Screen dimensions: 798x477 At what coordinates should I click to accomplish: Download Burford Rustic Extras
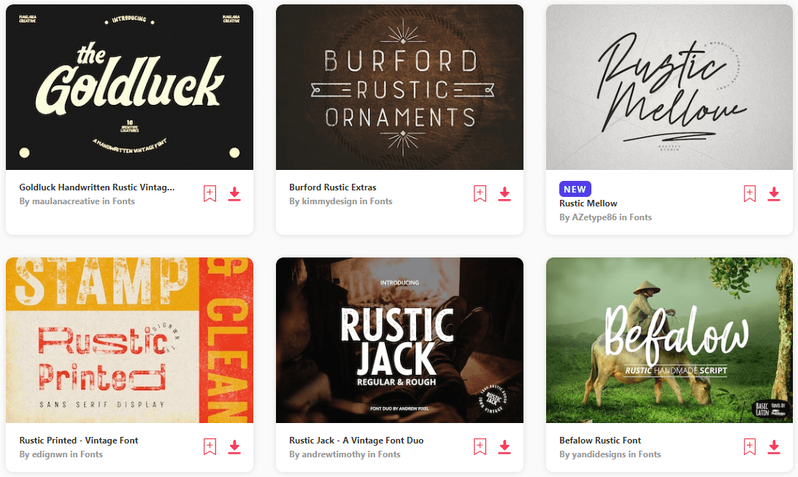pos(504,194)
